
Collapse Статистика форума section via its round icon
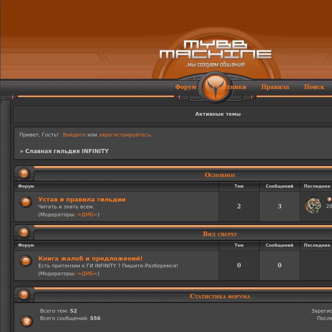(24, 295)
